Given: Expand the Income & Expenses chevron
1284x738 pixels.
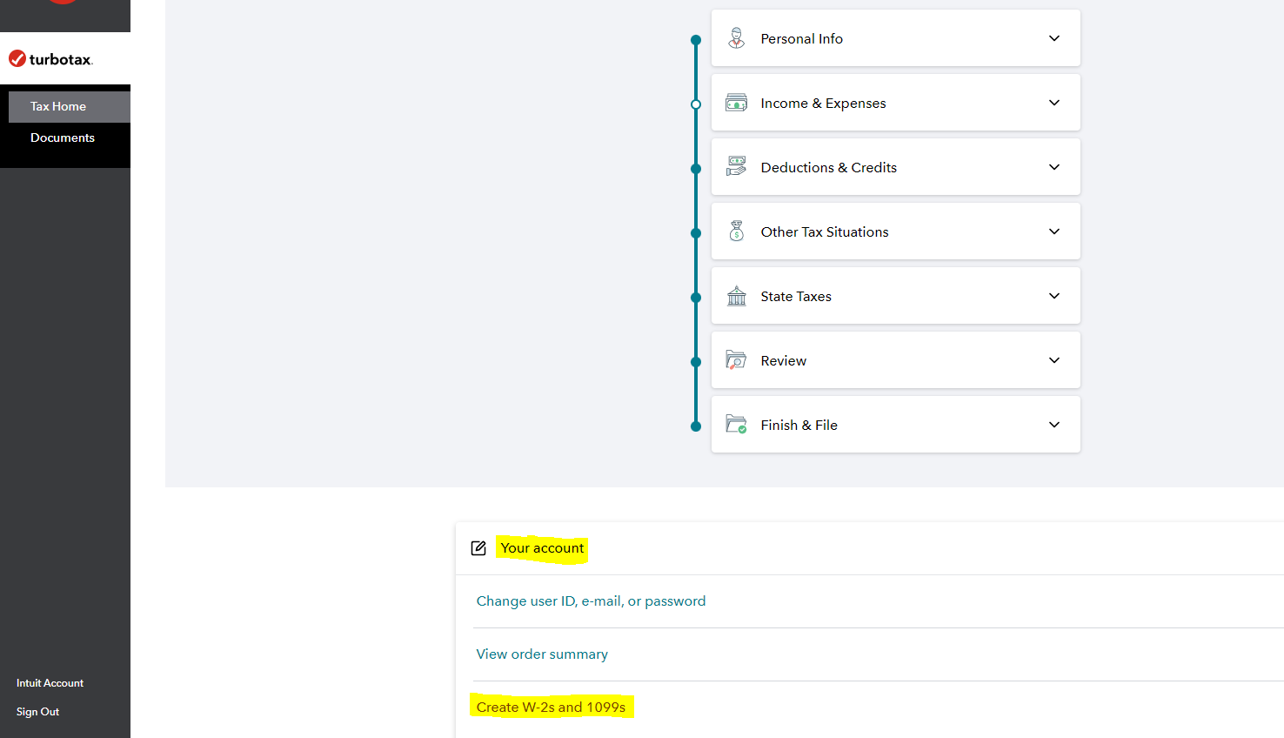Looking at the screenshot, I should [1054, 103].
